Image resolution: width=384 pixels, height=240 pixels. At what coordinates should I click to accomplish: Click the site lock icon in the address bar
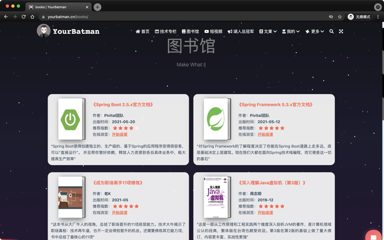[43, 17]
